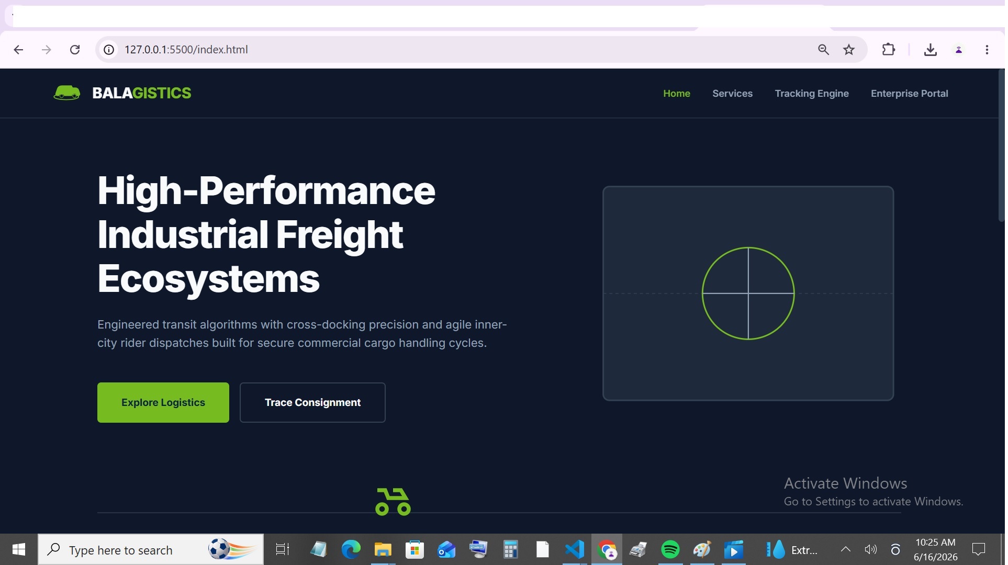
Task: Go to Home nav link
Action: [x=677, y=94]
